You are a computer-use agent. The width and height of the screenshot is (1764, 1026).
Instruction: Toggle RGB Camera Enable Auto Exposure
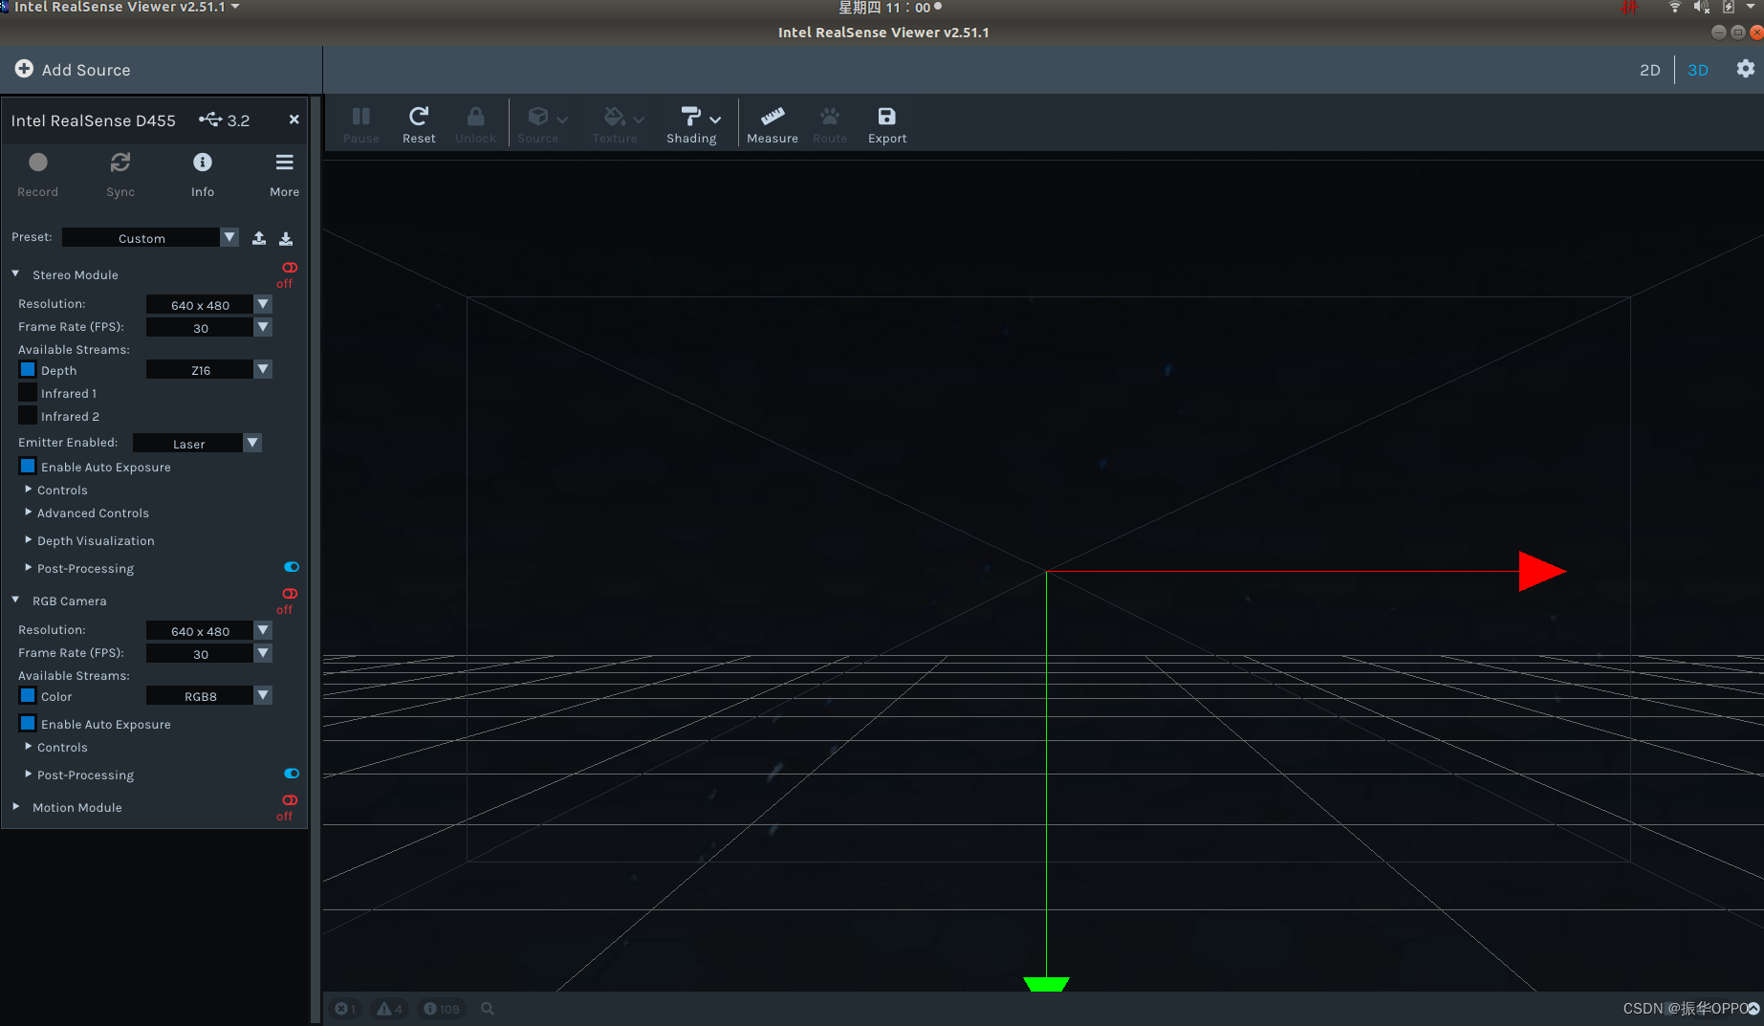tap(28, 723)
